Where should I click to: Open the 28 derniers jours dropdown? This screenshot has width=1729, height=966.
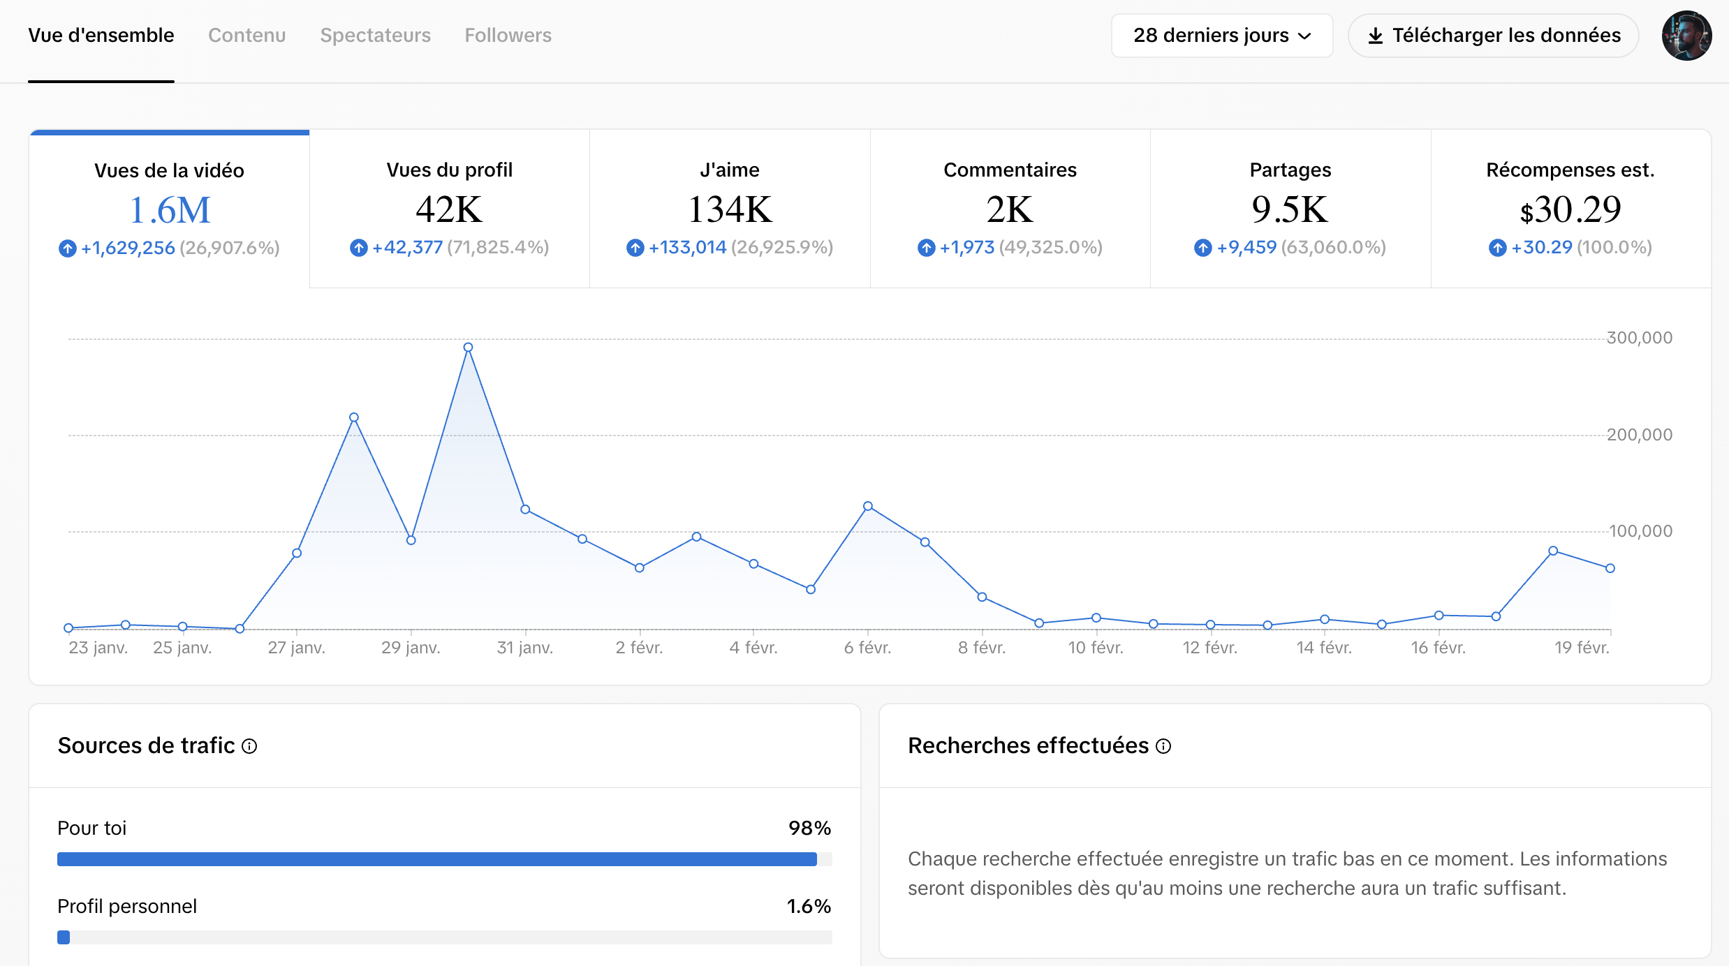tap(1221, 36)
